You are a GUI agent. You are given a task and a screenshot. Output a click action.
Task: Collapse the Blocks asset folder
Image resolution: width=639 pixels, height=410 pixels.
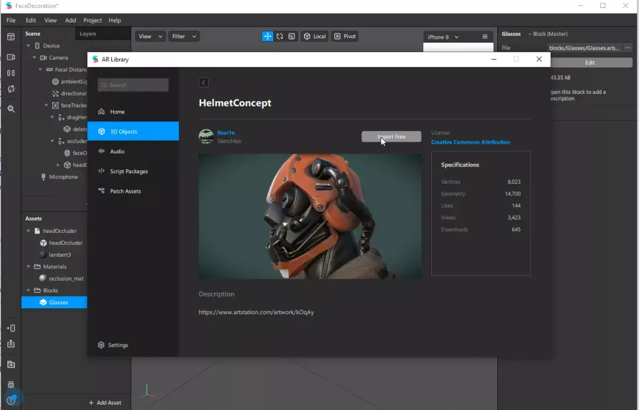pyautogui.click(x=28, y=291)
